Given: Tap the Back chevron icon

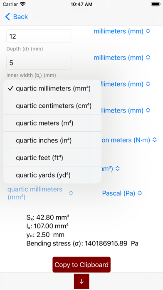Looking at the screenshot, I should pos(7,17).
